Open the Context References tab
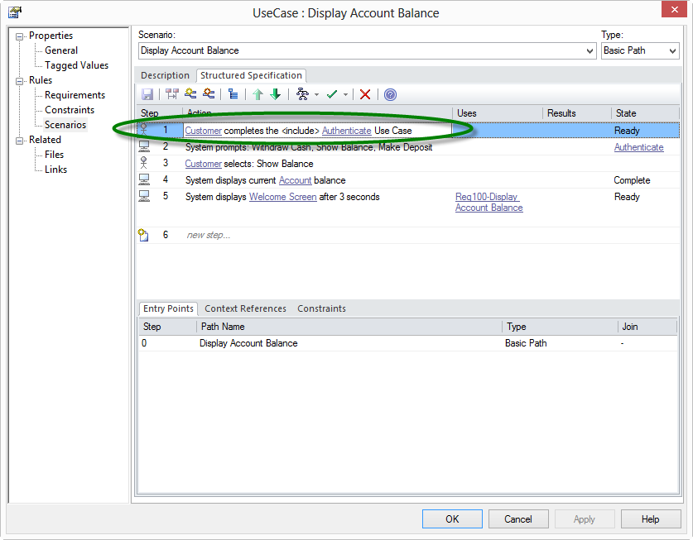 click(245, 308)
